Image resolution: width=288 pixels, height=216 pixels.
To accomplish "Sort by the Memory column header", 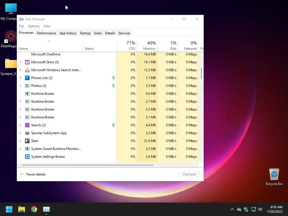I will (147, 46).
